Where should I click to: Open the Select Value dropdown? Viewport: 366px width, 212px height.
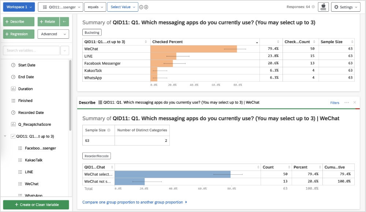[123, 7]
